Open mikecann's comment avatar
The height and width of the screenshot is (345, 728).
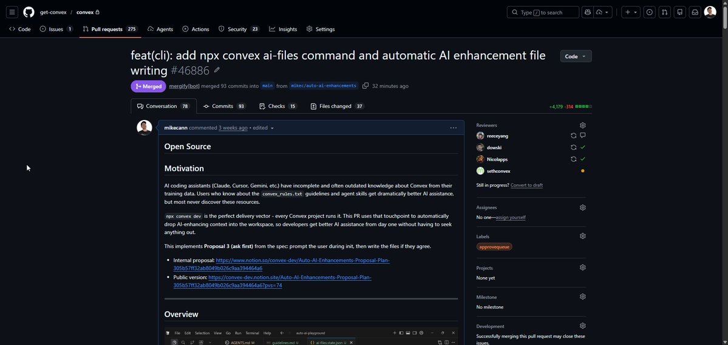[x=145, y=127]
